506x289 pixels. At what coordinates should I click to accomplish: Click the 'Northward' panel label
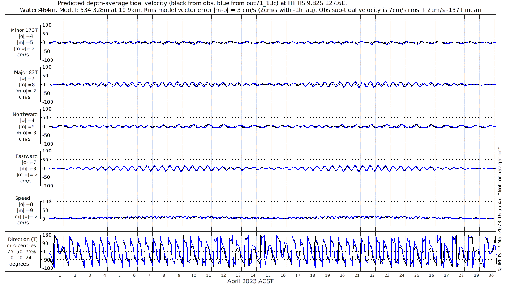[x=25, y=114]
